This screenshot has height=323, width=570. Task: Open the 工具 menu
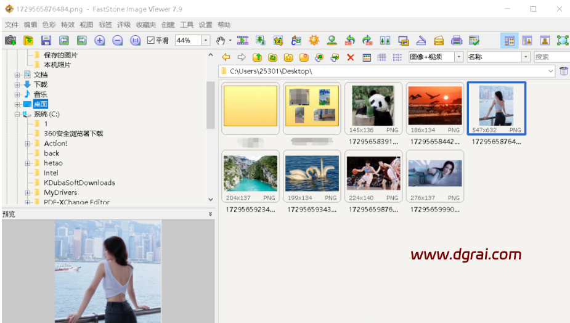point(187,25)
